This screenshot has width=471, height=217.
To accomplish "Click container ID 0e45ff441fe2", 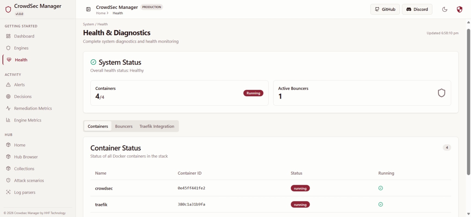I will coord(191,188).
